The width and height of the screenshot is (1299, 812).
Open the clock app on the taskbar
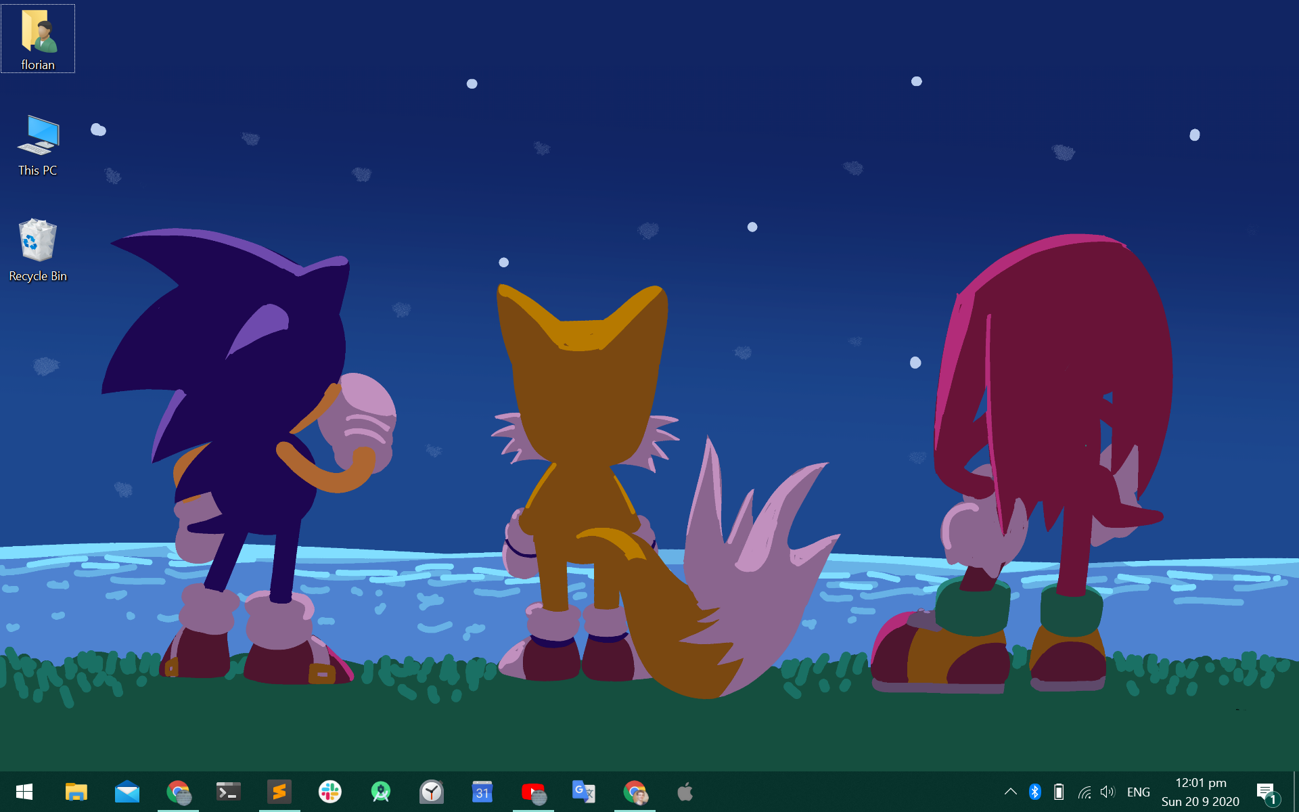pos(432,792)
